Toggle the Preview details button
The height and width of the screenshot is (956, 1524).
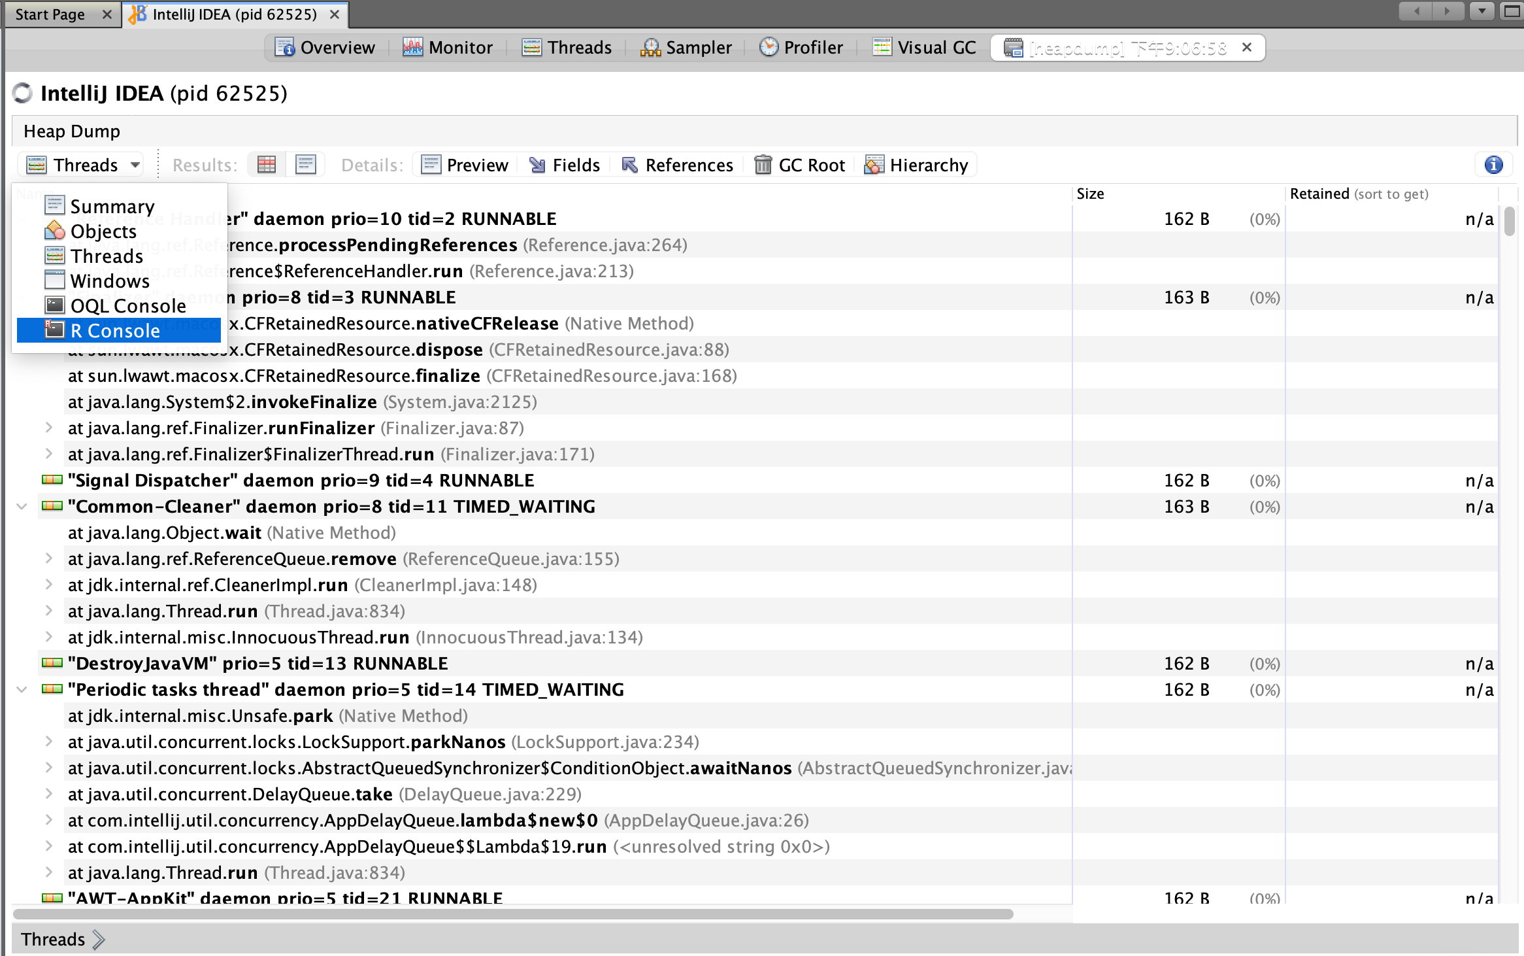click(465, 165)
